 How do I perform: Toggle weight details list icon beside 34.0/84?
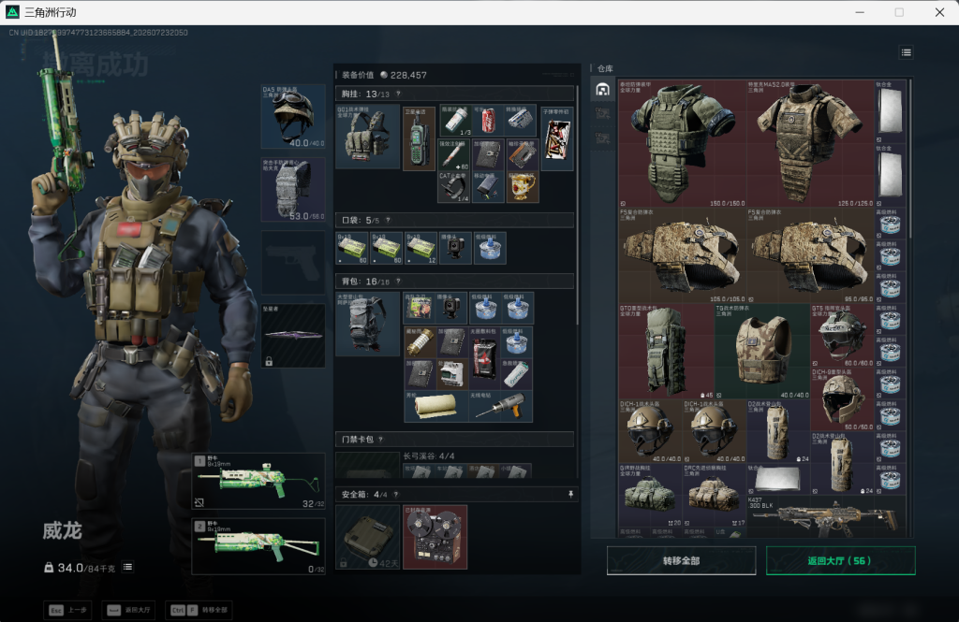pos(127,568)
